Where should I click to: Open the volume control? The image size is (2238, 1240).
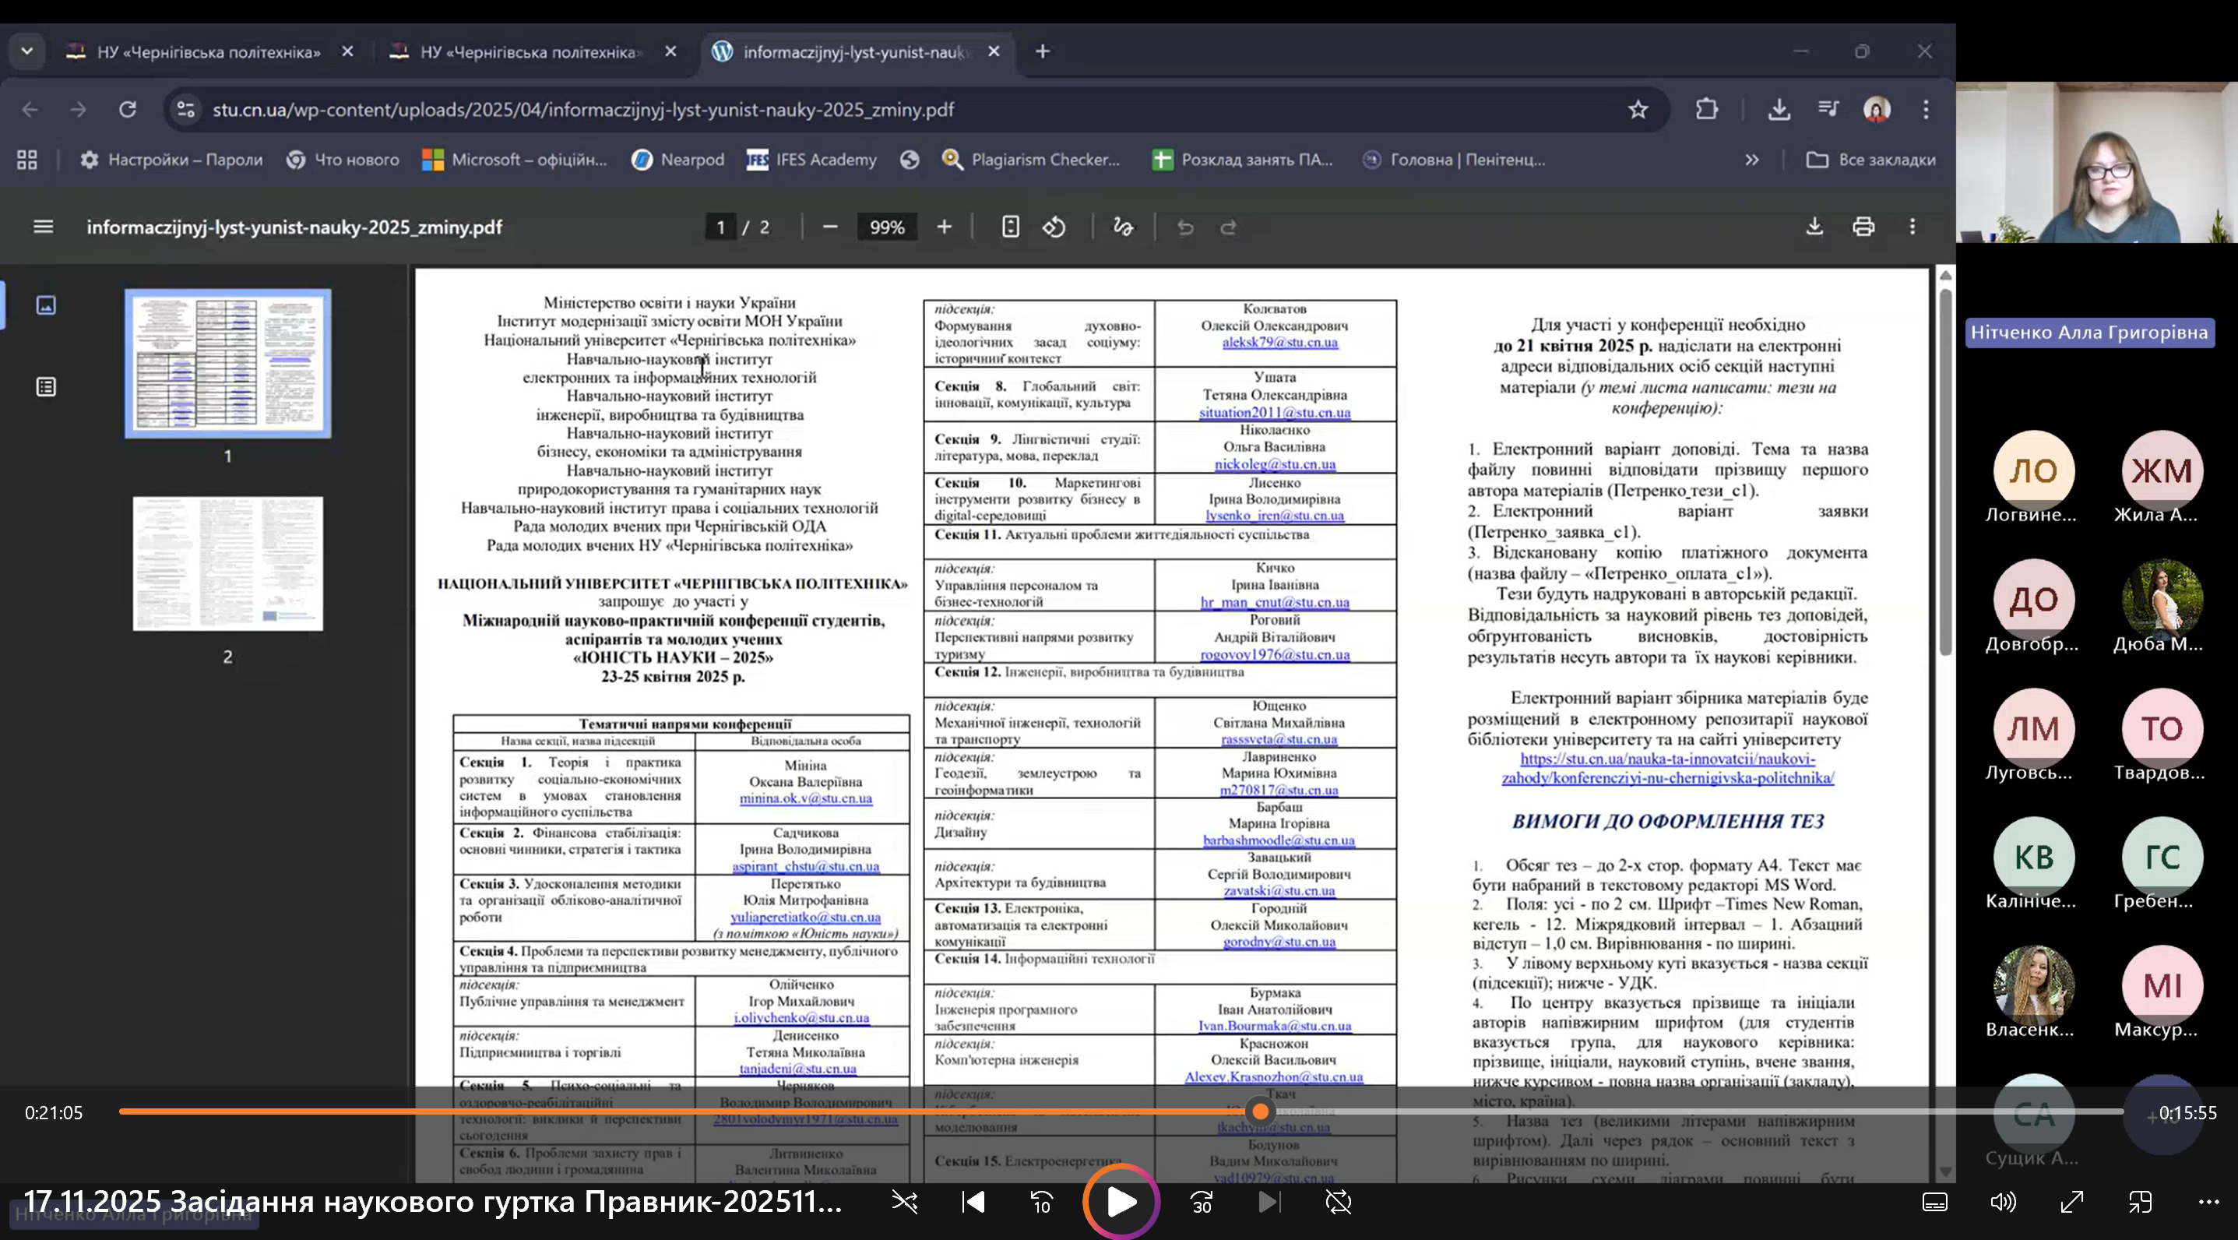tap(2003, 1203)
